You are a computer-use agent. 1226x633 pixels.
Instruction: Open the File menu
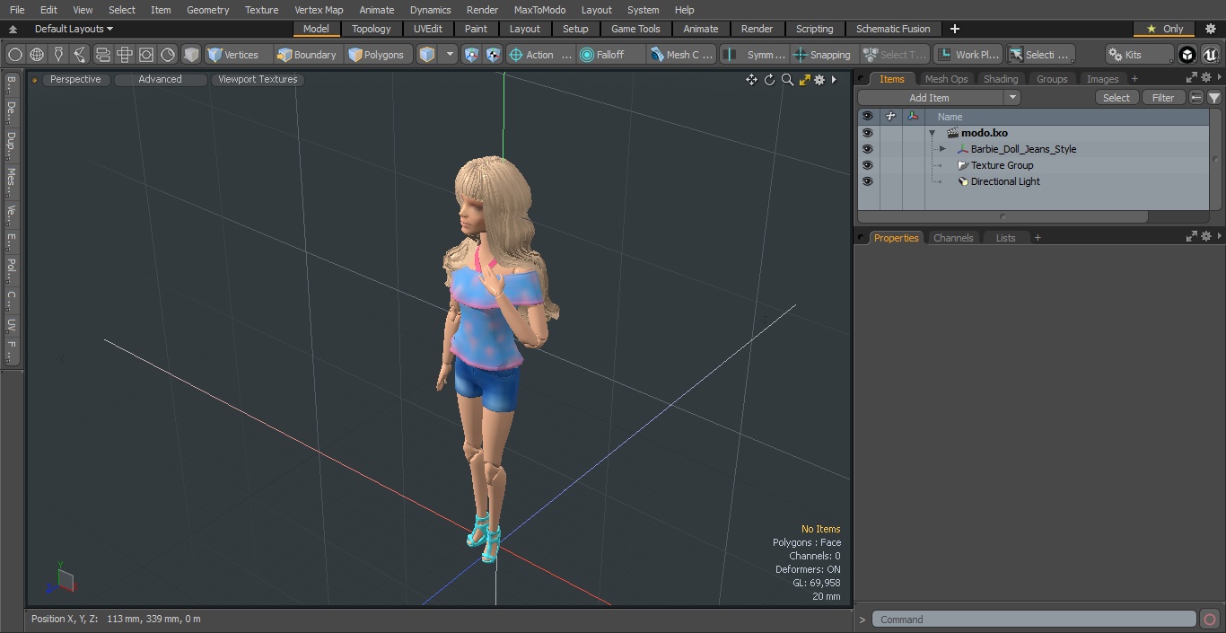[17, 10]
